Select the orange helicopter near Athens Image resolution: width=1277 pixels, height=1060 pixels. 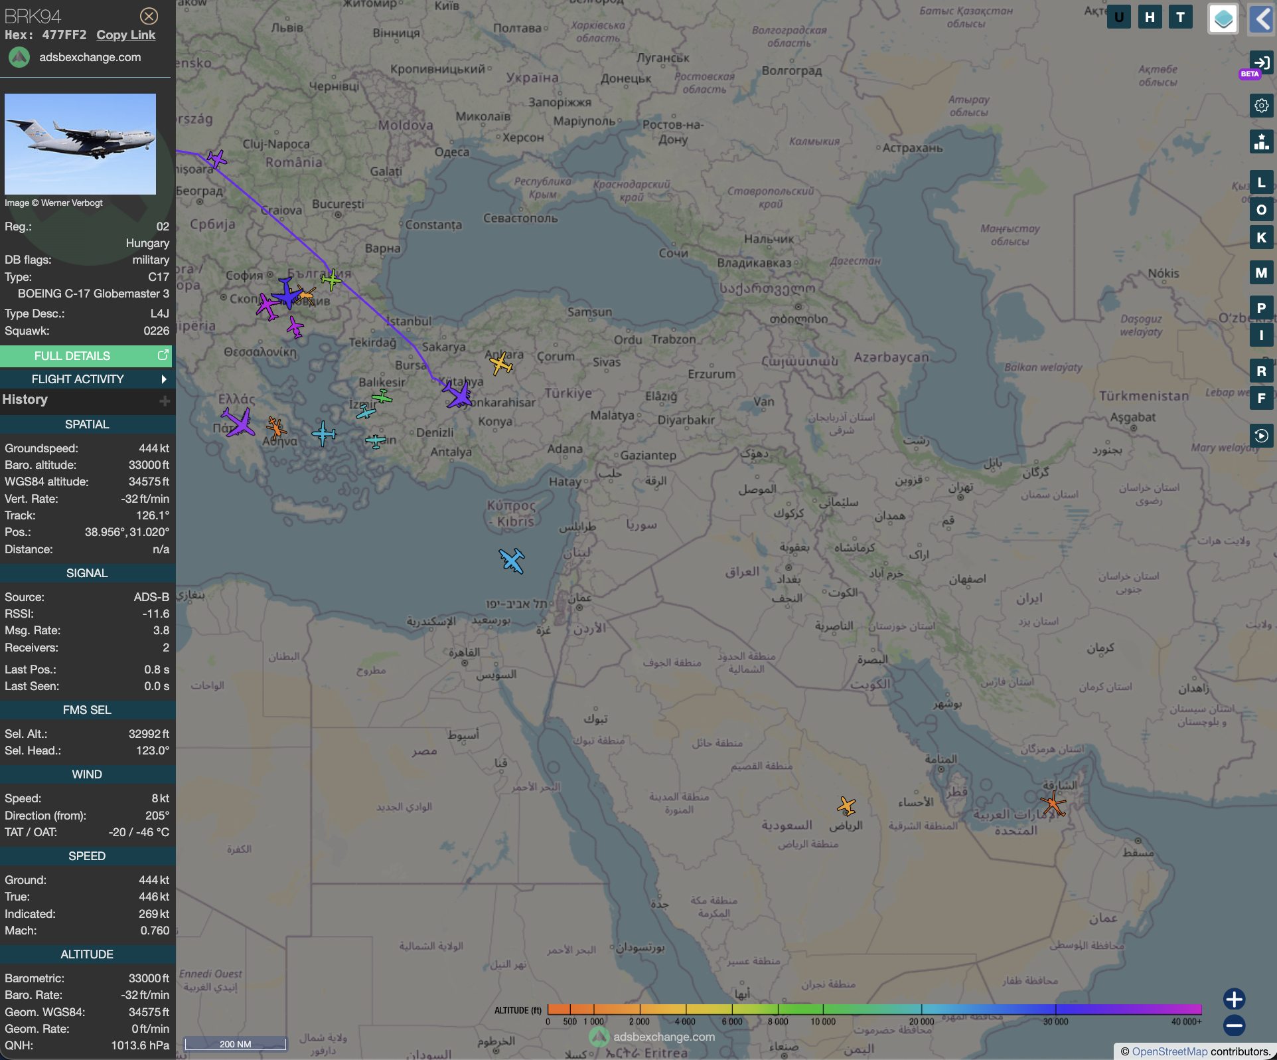276,427
